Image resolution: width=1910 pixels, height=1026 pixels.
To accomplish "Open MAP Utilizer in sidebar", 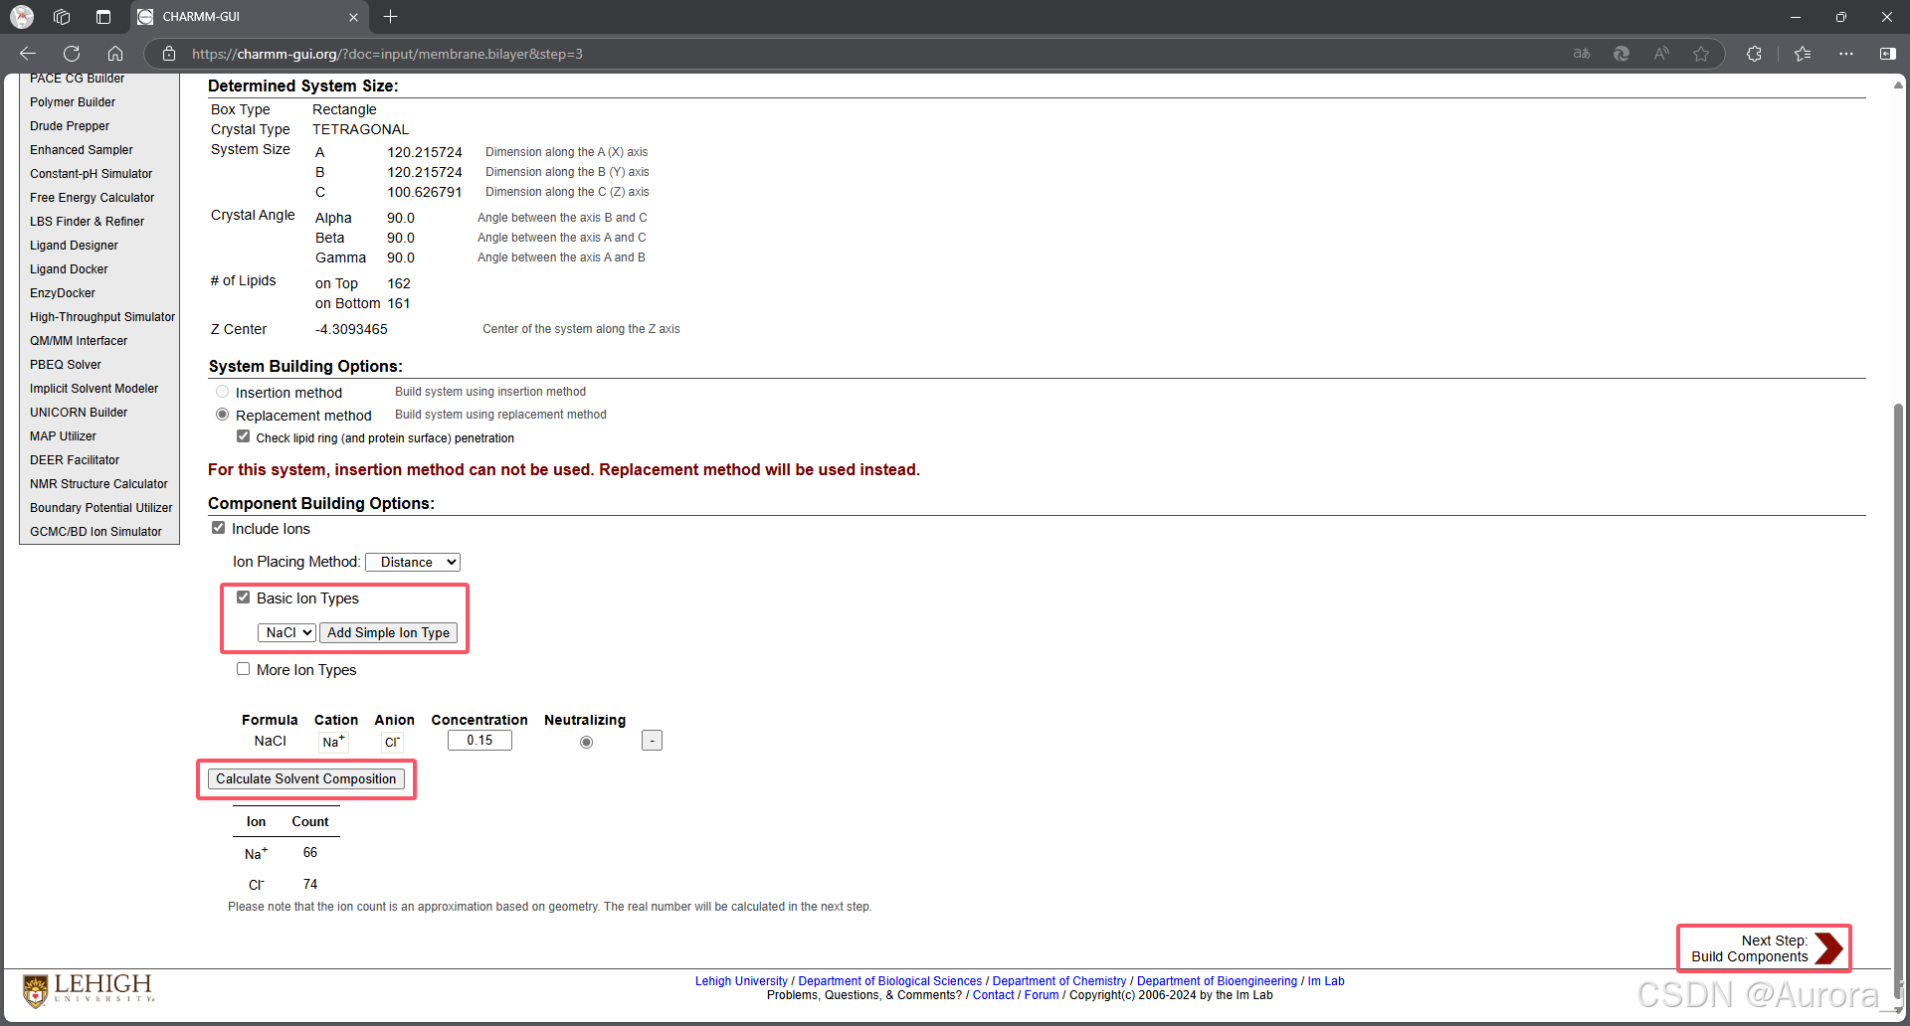I will click(63, 436).
